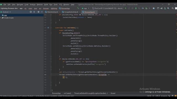Click the folder icon right of Stop
Image resolution: width=177 pixels, height=99 pixels.
pyautogui.click(x=154, y=8)
